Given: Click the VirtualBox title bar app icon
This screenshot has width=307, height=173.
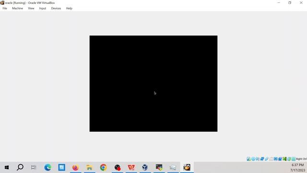Looking at the screenshot, I should 2,3.
